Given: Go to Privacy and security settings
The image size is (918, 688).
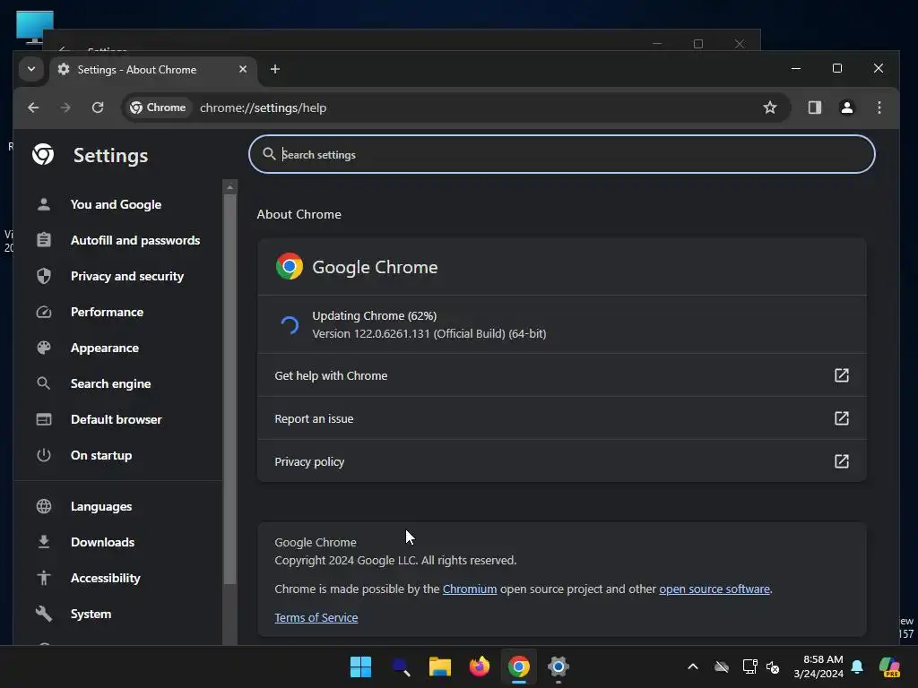Looking at the screenshot, I should (x=127, y=276).
